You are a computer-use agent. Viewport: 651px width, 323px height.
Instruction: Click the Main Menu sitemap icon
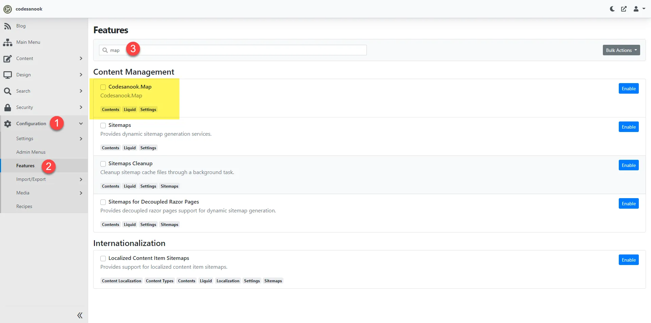[7, 42]
